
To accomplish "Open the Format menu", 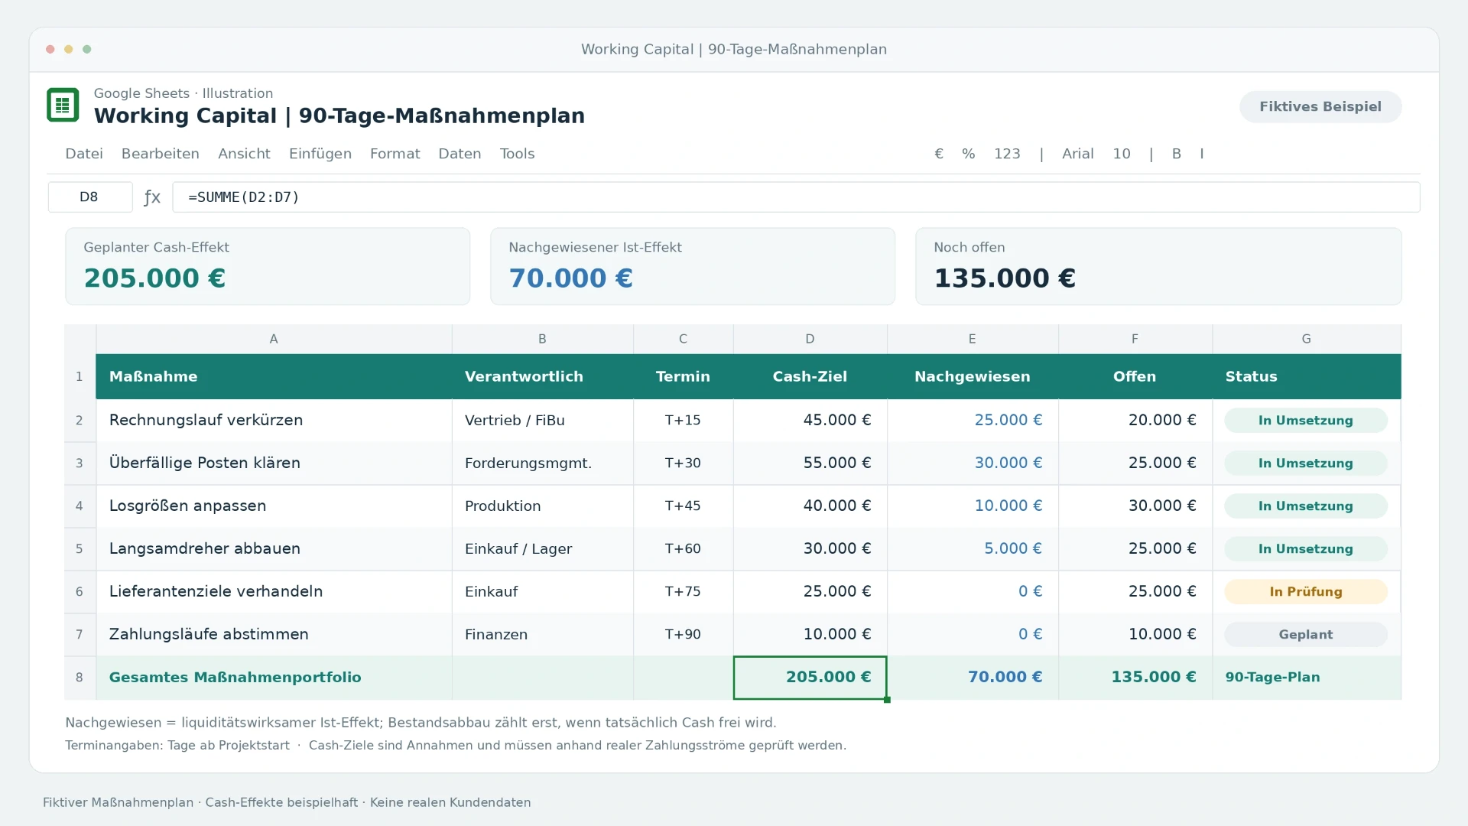I will pyautogui.click(x=395, y=154).
